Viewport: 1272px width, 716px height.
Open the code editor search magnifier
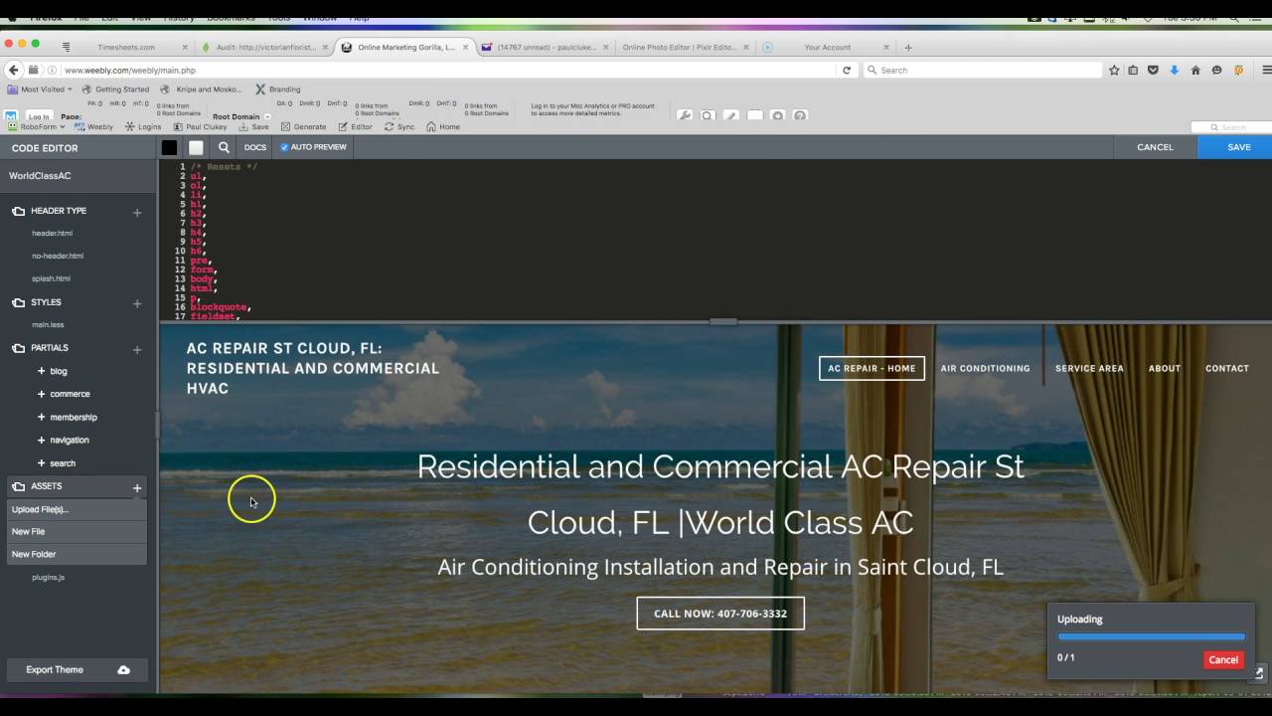(224, 147)
